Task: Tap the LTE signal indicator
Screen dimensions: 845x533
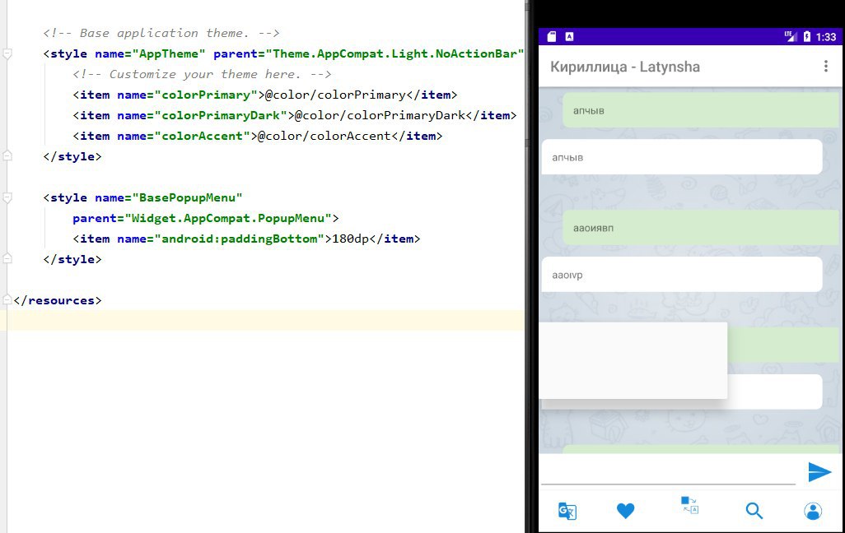Action: [x=790, y=37]
